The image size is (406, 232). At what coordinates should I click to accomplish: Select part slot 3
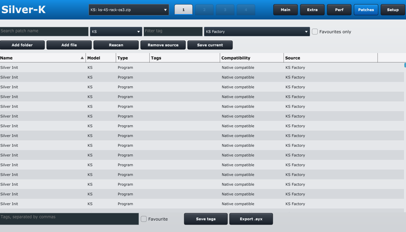(225, 10)
